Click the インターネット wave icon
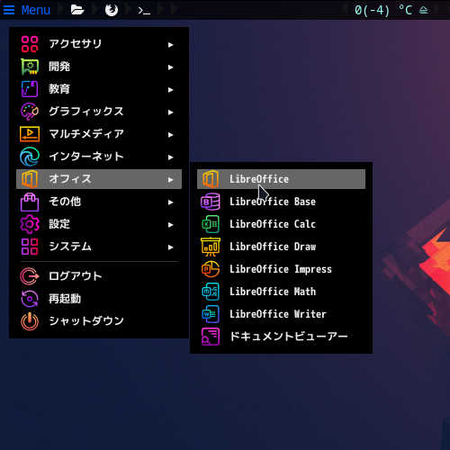 (x=30, y=157)
